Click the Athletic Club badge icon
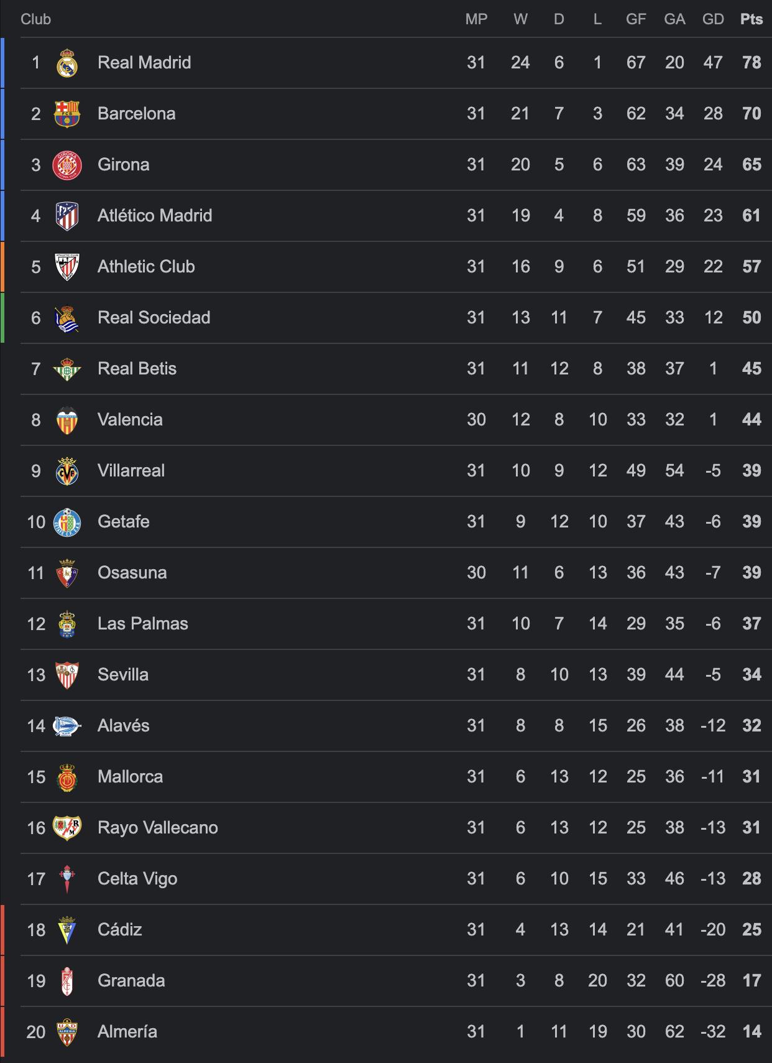Viewport: 772px width, 1063px height. click(x=67, y=267)
